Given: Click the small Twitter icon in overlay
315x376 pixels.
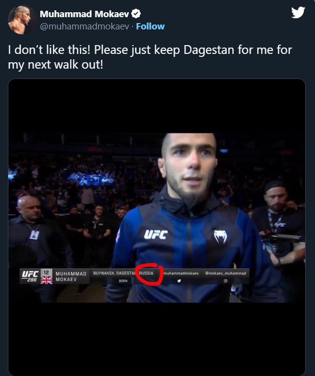Looking at the screenshot, I should [x=179, y=281].
